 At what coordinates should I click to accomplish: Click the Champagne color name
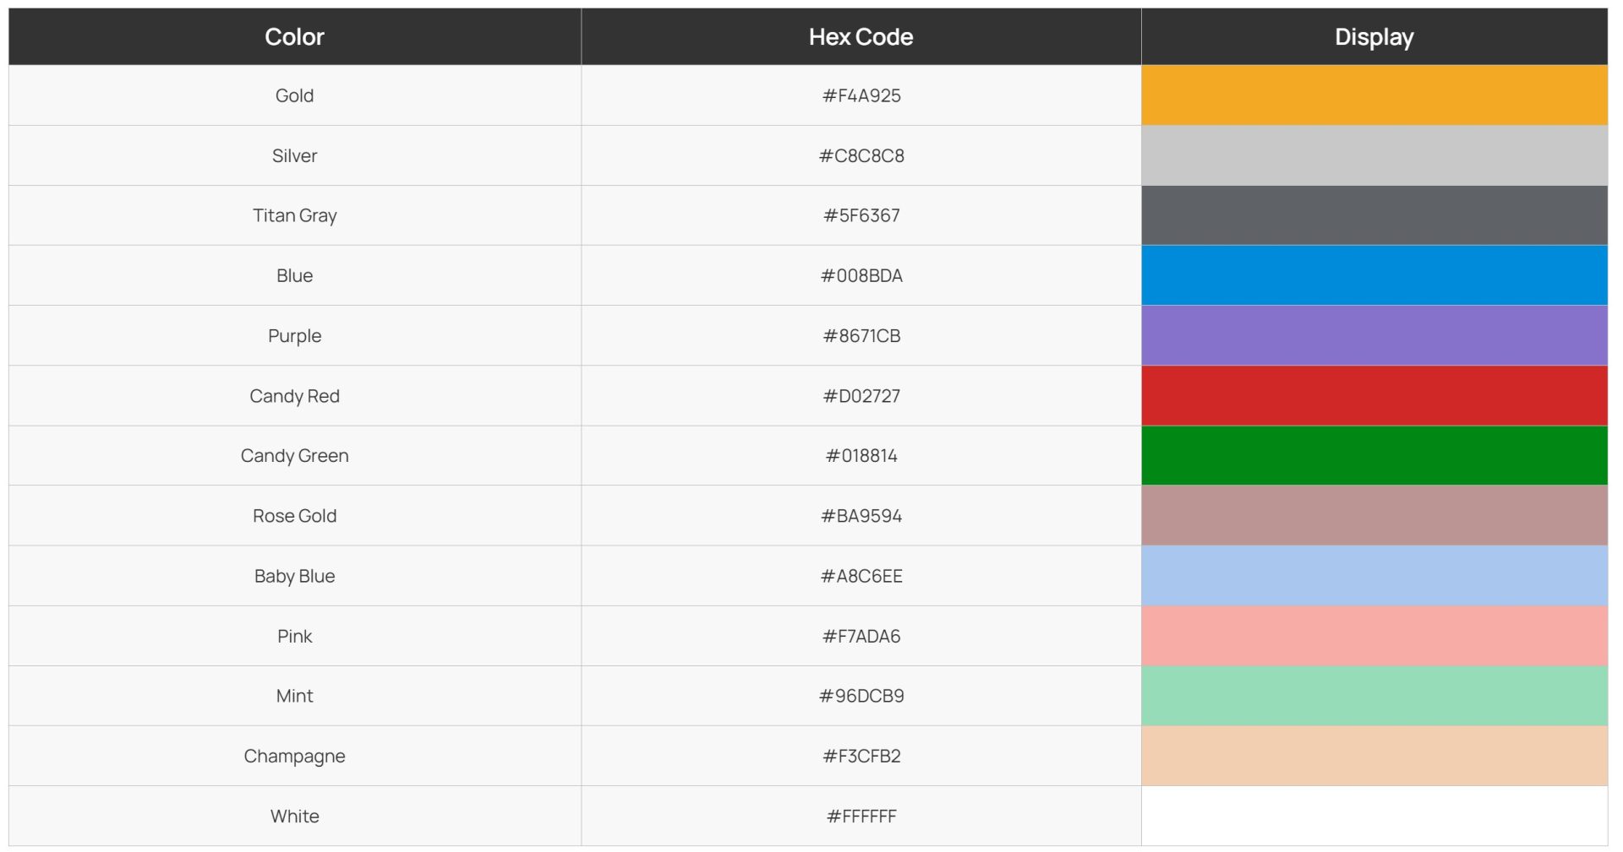[294, 756]
